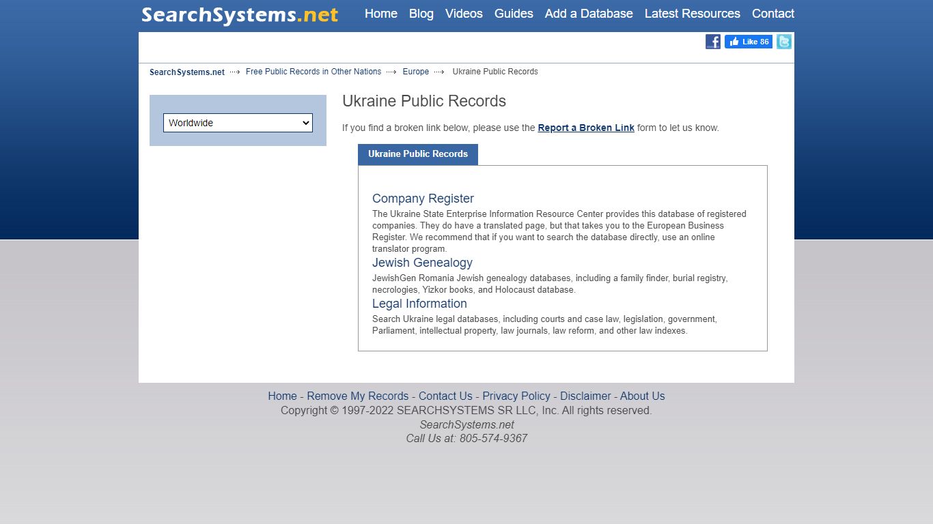Click the Report a Broken Link link

click(x=586, y=128)
